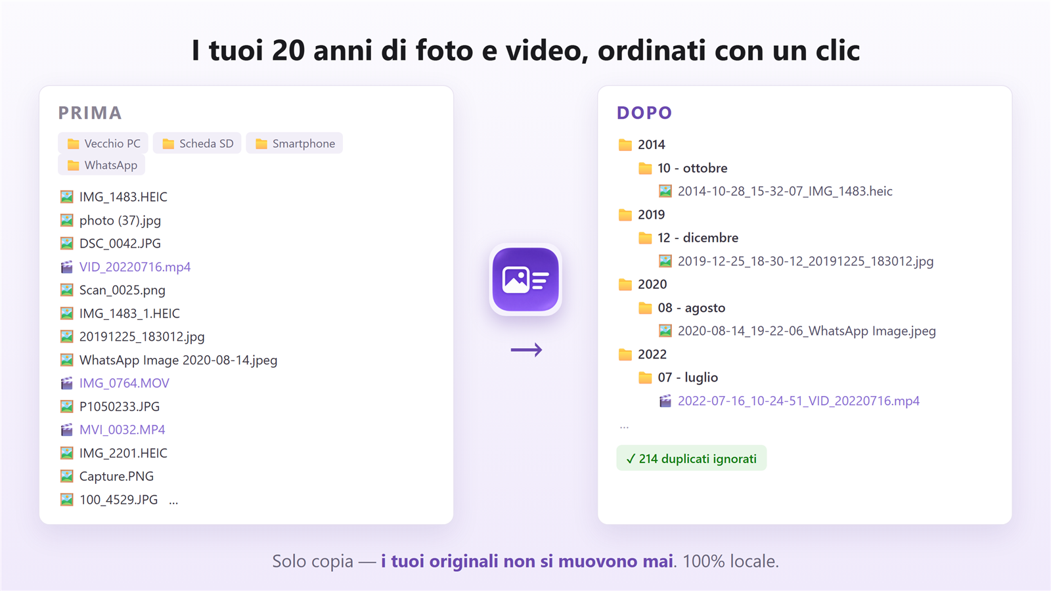Click the folder icon for year 2022

(x=625, y=355)
